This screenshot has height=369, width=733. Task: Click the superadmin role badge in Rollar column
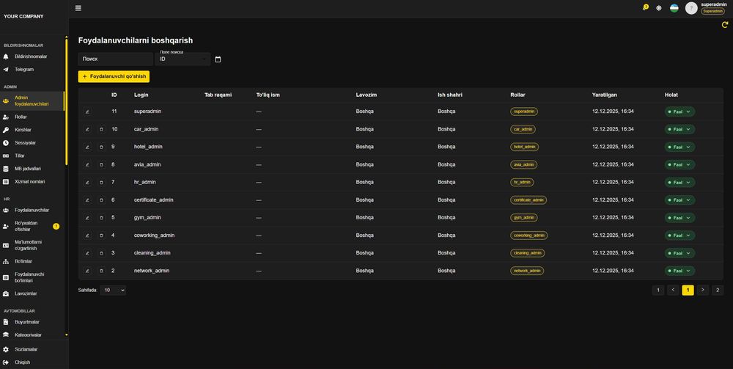tap(524, 112)
